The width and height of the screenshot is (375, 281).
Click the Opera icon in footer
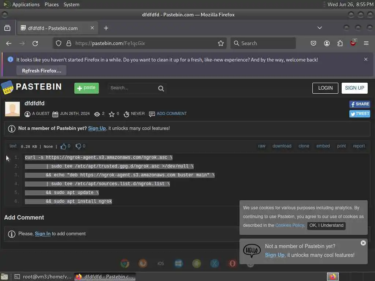pos(233,263)
